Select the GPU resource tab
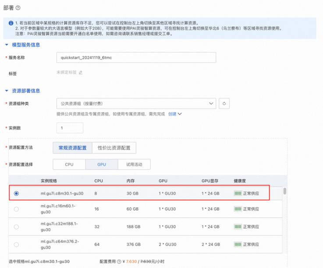The image size is (323, 268). pyautogui.click(x=102, y=165)
